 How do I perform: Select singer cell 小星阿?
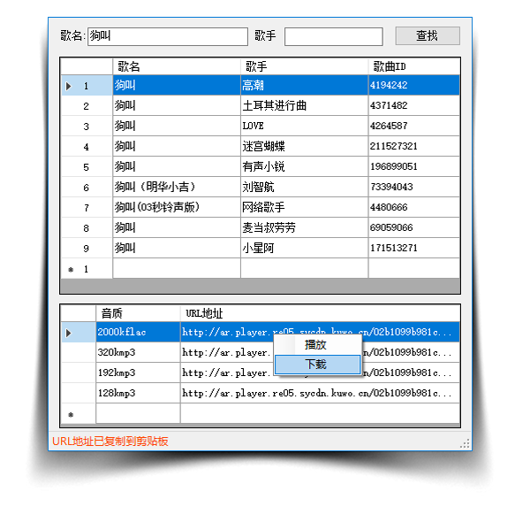click(304, 248)
